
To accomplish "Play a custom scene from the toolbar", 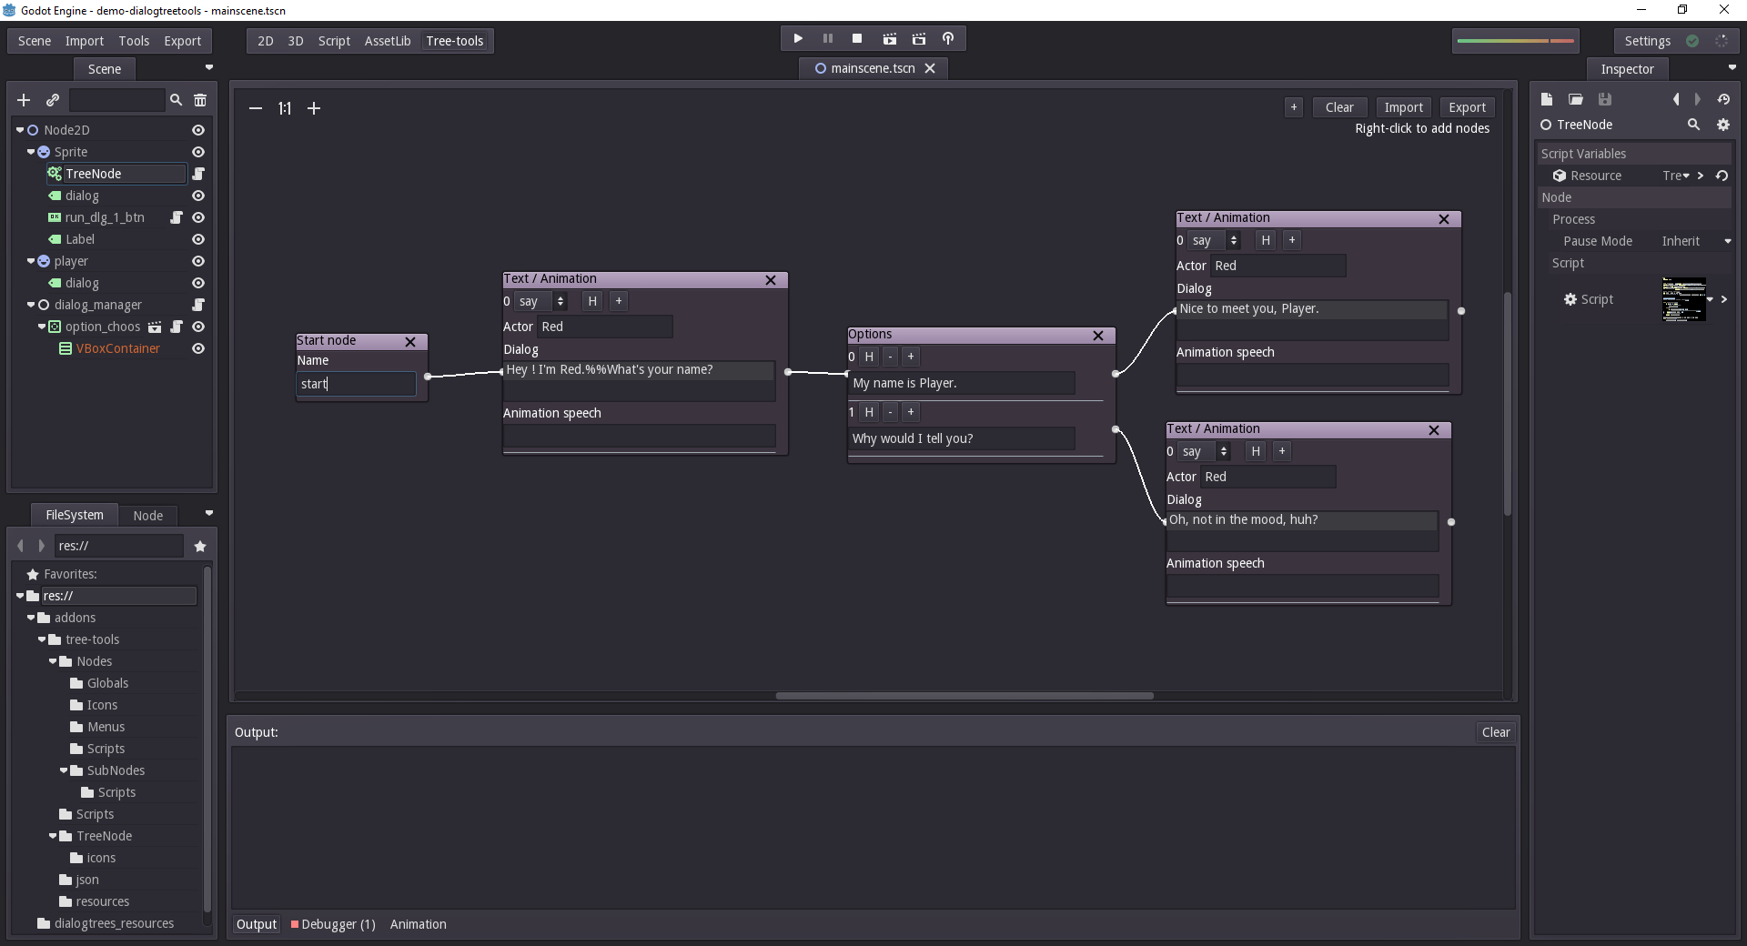I will tap(918, 38).
